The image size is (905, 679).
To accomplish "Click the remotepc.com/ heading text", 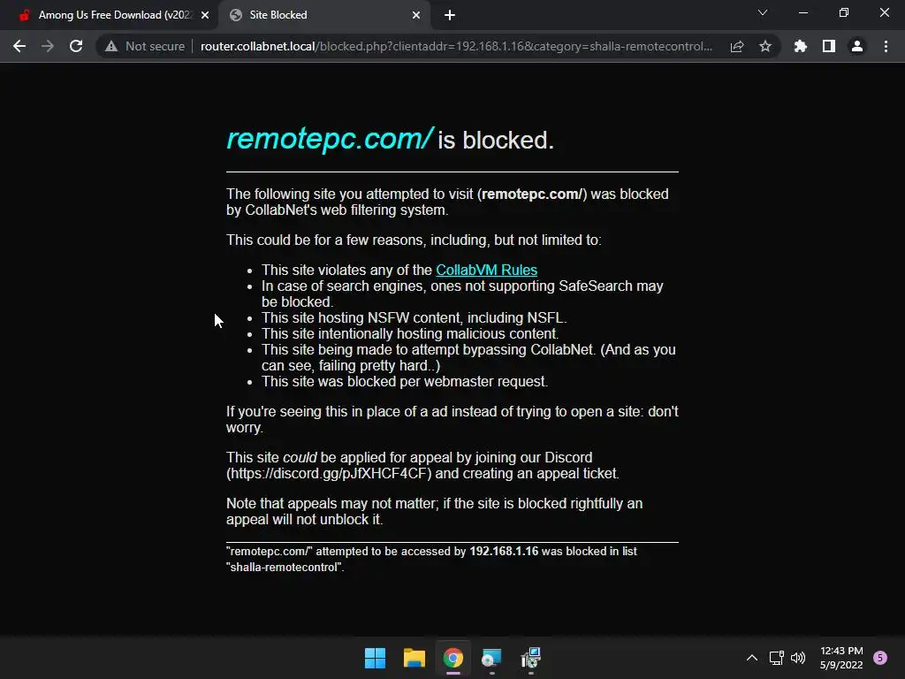I will point(329,139).
